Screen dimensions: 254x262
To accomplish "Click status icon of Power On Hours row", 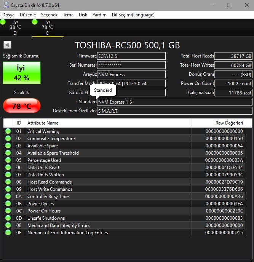I will [x=8, y=211].
